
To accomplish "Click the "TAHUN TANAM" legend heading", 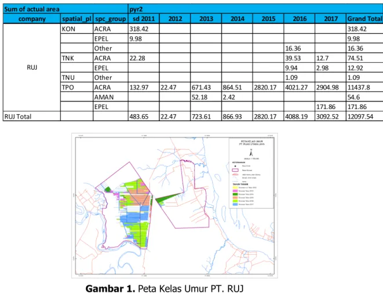I will click(x=240, y=185).
